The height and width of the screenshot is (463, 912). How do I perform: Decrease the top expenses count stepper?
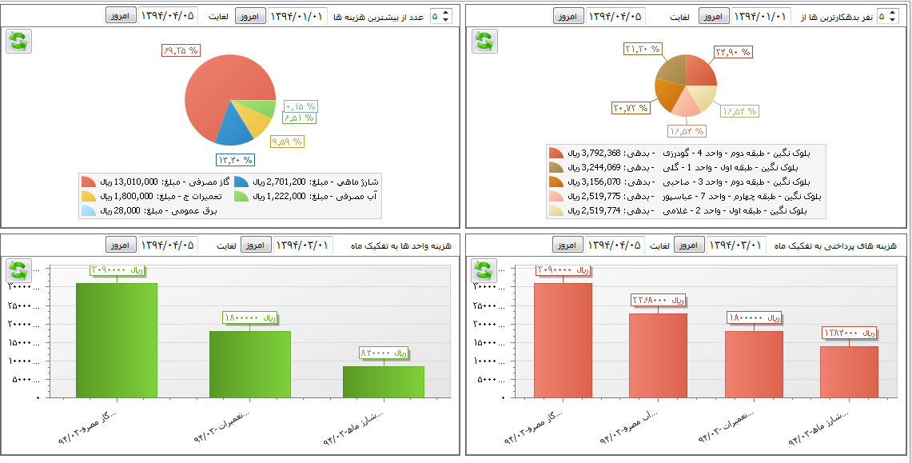tap(446, 20)
